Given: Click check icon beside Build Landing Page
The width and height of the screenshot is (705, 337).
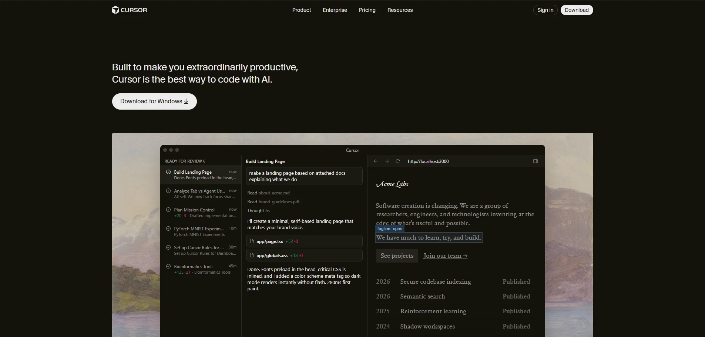Looking at the screenshot, I should point(168,172).
